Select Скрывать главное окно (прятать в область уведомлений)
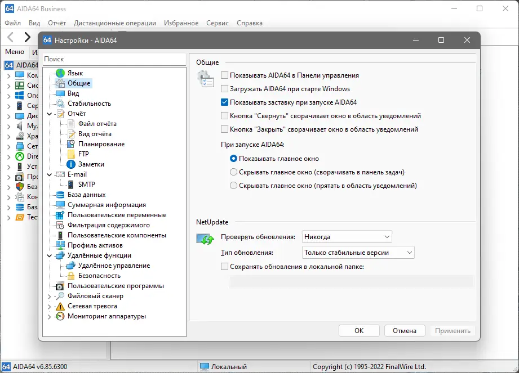Image resolution: width=519 pixels, height=373 pixels. (x=234, y=186)
